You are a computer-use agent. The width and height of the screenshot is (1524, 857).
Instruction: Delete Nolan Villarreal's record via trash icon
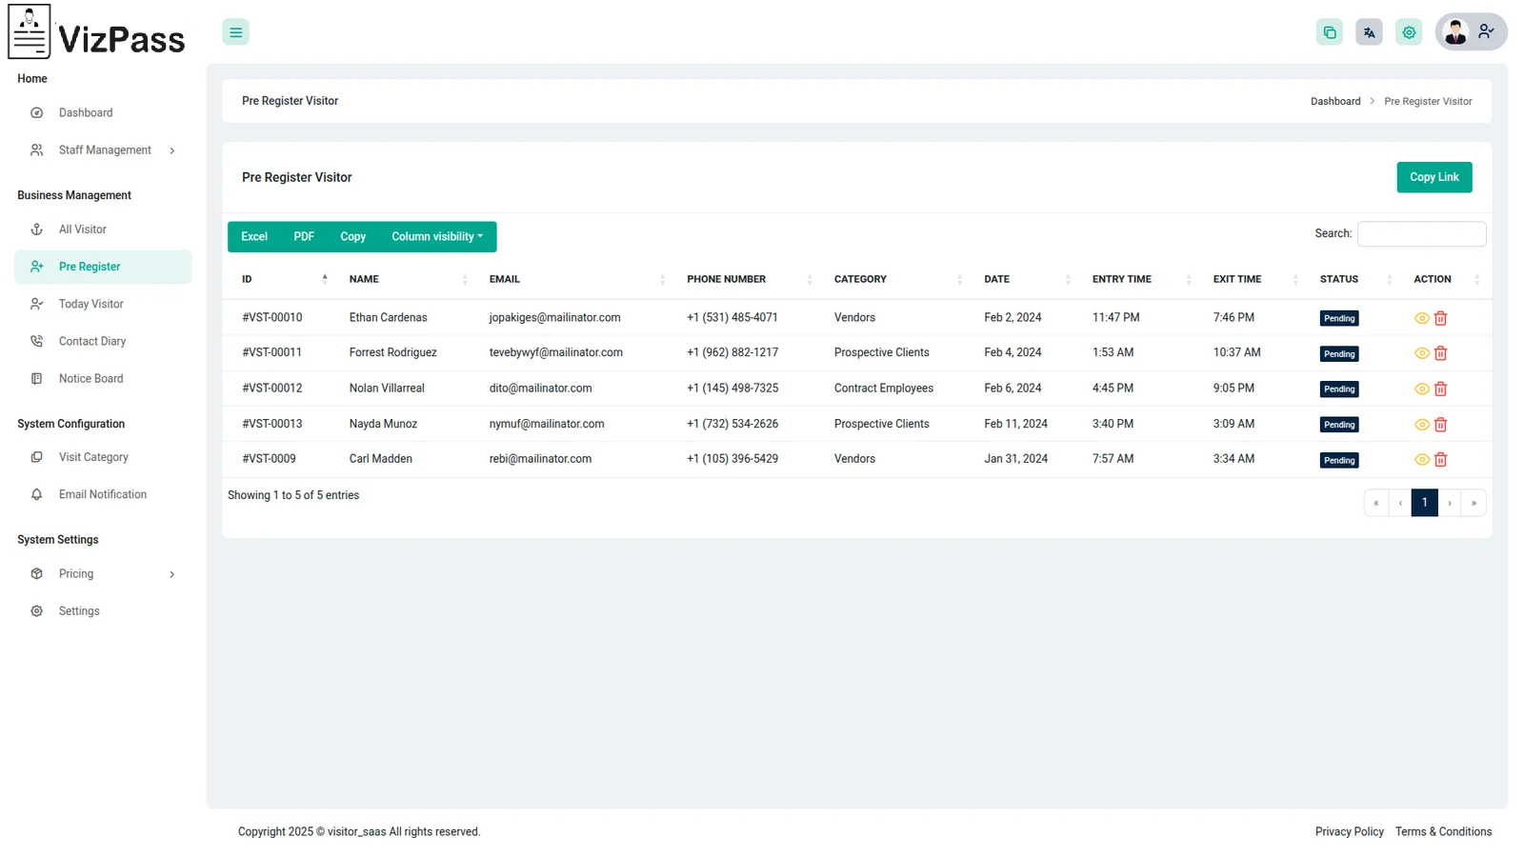(1440, 389)
